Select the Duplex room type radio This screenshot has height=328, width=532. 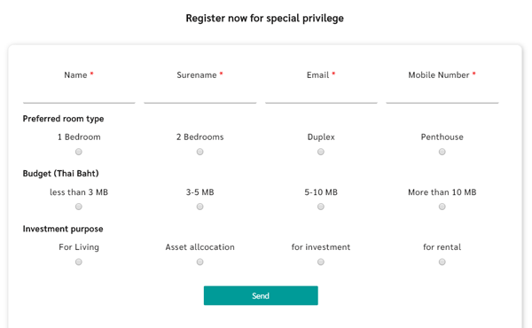click(x=321, y=152)
